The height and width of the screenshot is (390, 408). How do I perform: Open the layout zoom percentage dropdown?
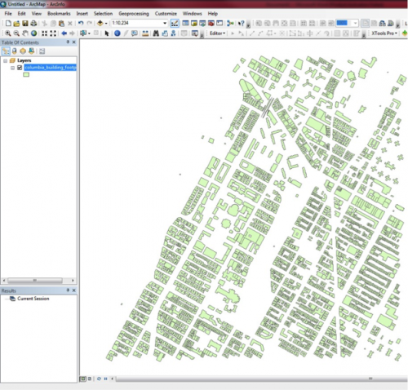(355, 24)
